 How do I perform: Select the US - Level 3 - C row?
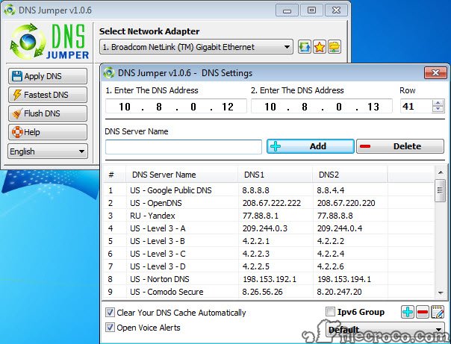coord(269,254)
